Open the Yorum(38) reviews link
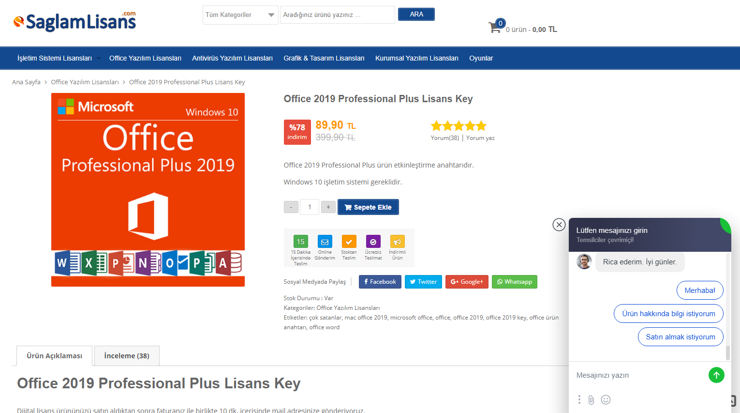The height and width of the screenshot is (413, 740). click(445, 138)
